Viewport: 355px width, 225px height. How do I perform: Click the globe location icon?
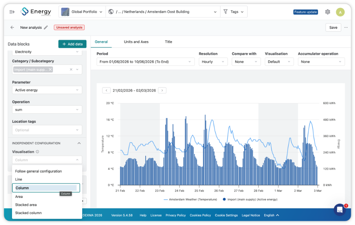coord(111,12)
